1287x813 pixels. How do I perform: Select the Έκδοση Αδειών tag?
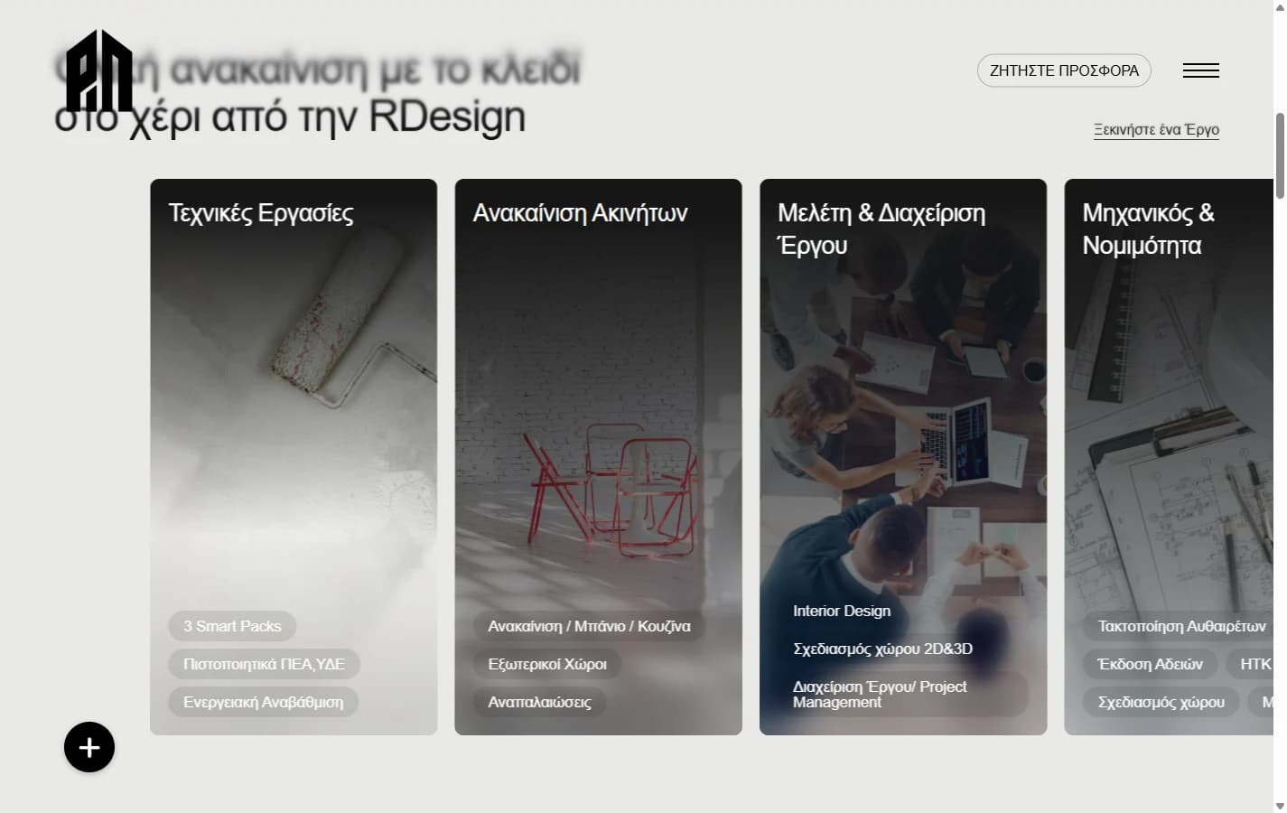pos(1150,664)
